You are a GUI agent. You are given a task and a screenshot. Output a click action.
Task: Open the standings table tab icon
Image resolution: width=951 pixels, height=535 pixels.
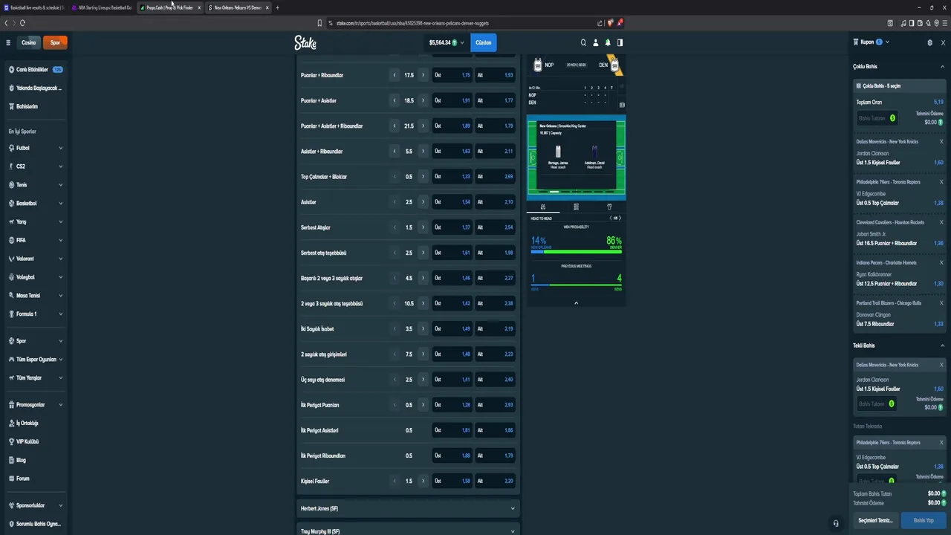tap(576, 207)
